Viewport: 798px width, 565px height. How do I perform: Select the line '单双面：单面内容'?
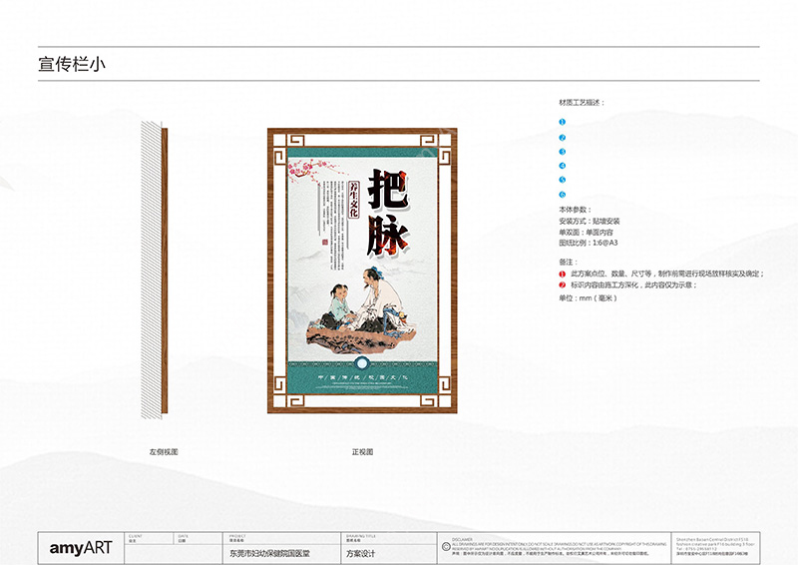tap(586, 233)
